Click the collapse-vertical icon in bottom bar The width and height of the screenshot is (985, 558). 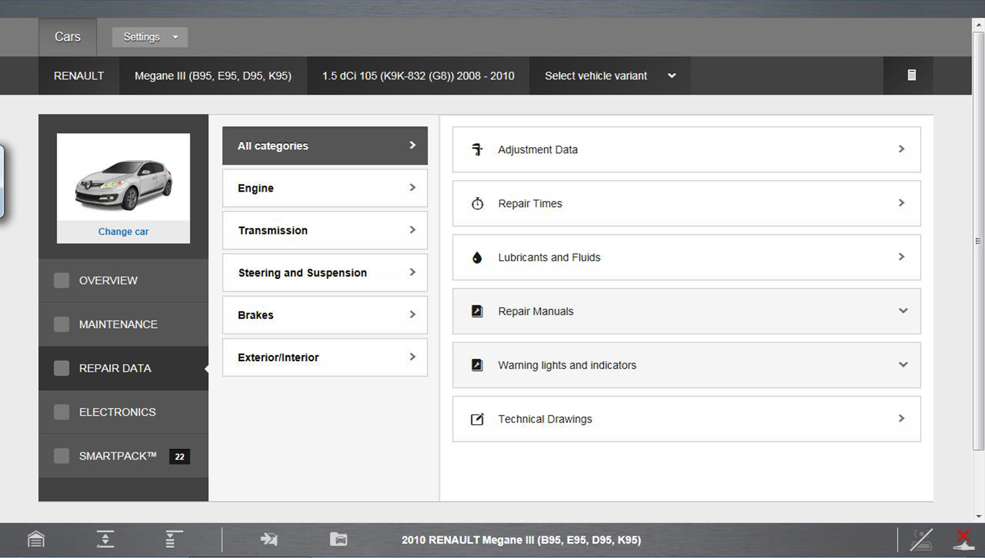pos(105,540)
